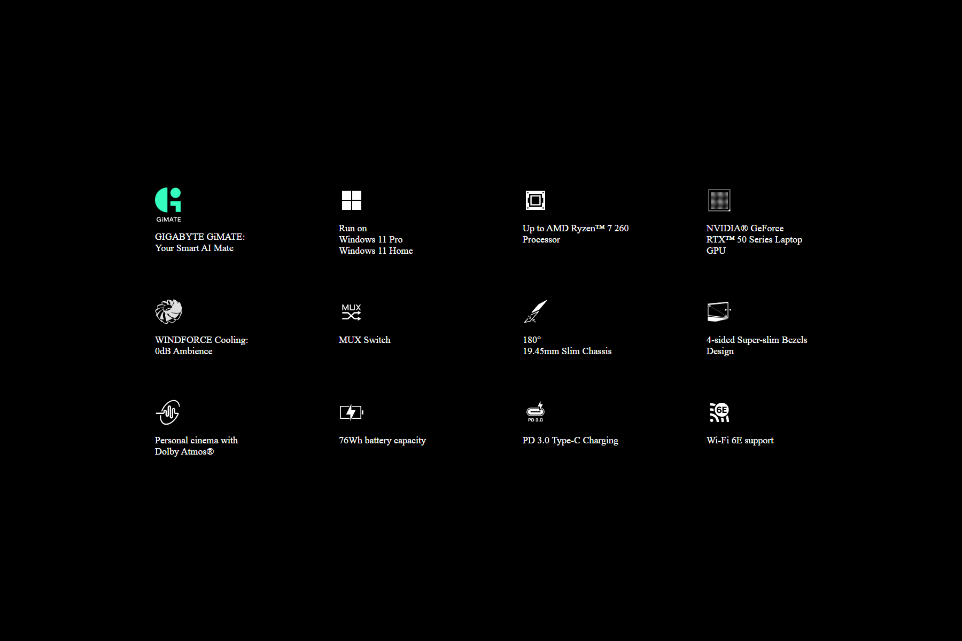962x641 pixels.
Task: Click 'PD 3.0 Type-C Charging' label
Action: pos(570,441)
